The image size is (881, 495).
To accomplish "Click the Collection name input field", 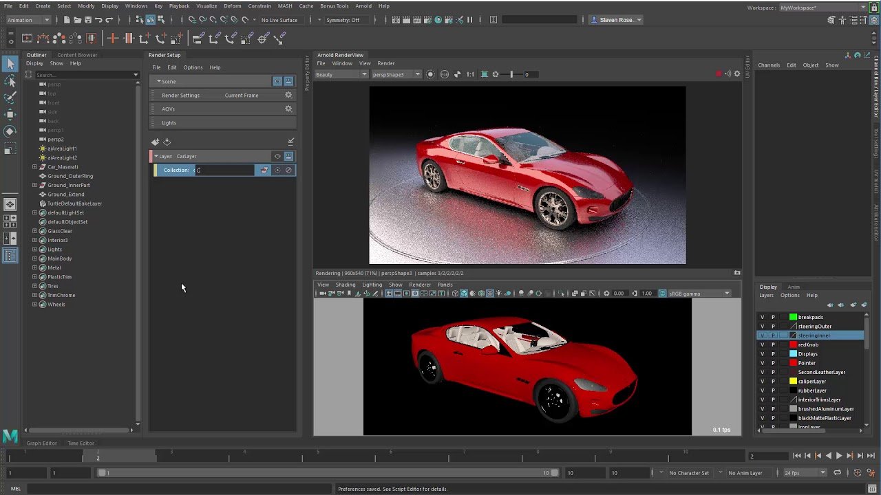I will [x=224, y=170].
